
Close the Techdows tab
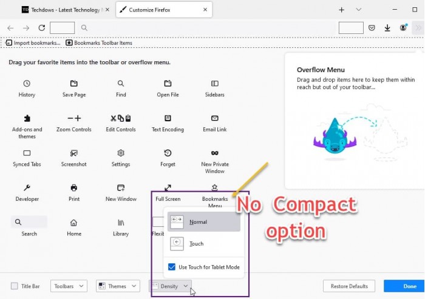[x=107, y=10]
